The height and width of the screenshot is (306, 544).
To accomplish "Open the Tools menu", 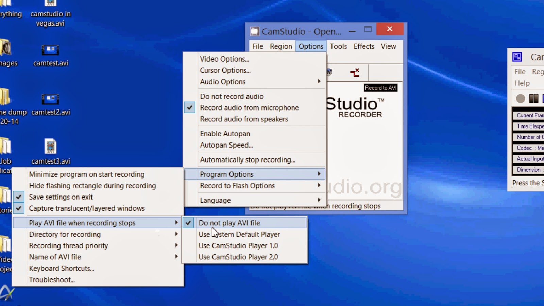I will 338,46.
